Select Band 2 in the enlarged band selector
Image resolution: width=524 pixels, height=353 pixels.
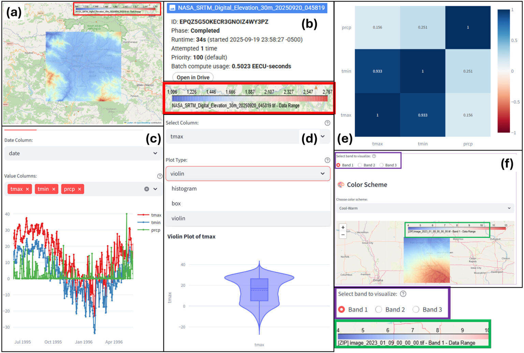click(378, 309)
